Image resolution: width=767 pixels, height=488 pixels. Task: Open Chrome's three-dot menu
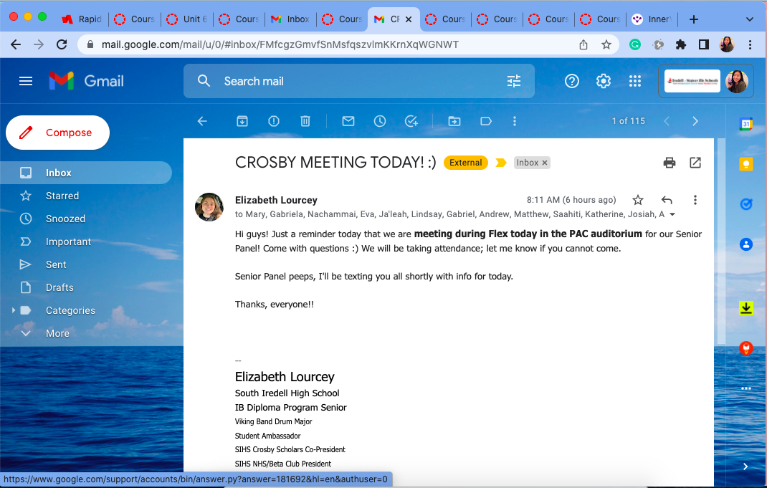coord(750,45)
